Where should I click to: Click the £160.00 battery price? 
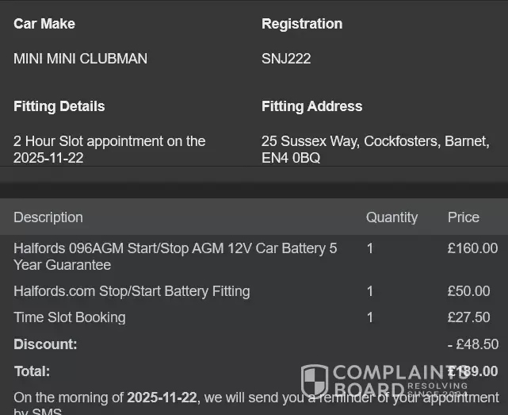pos(472,248)
